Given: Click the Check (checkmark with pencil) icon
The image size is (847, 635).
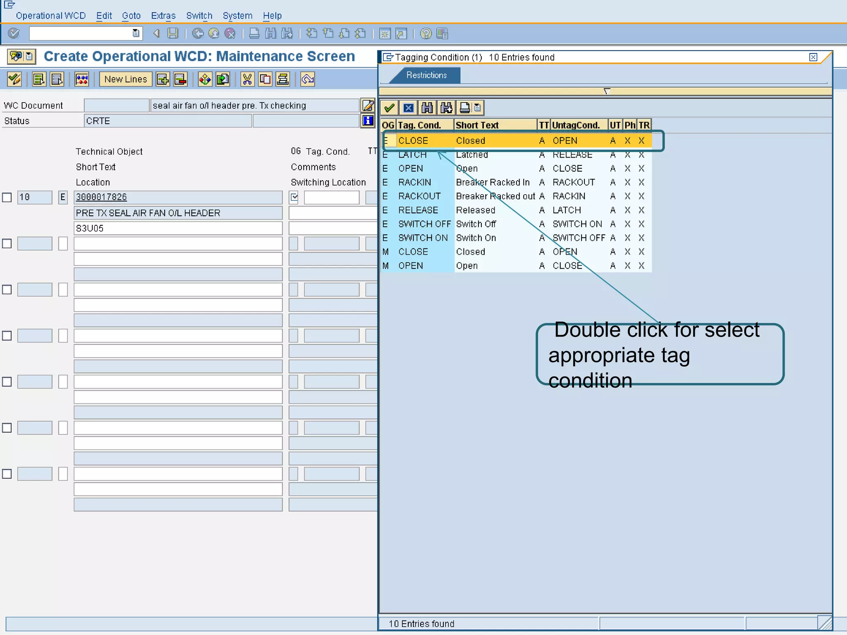Looking at the screenshot, I should pyautogui.click(x=15, y=79).
